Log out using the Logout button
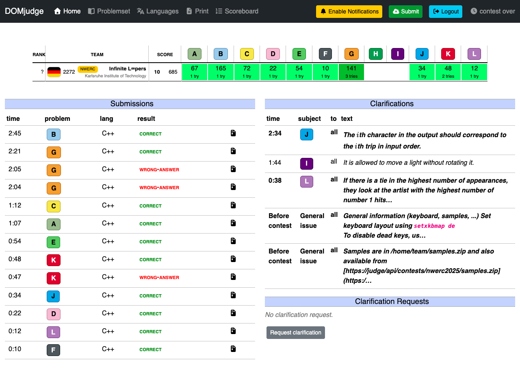The image size is (520, 378). (446, 11)
